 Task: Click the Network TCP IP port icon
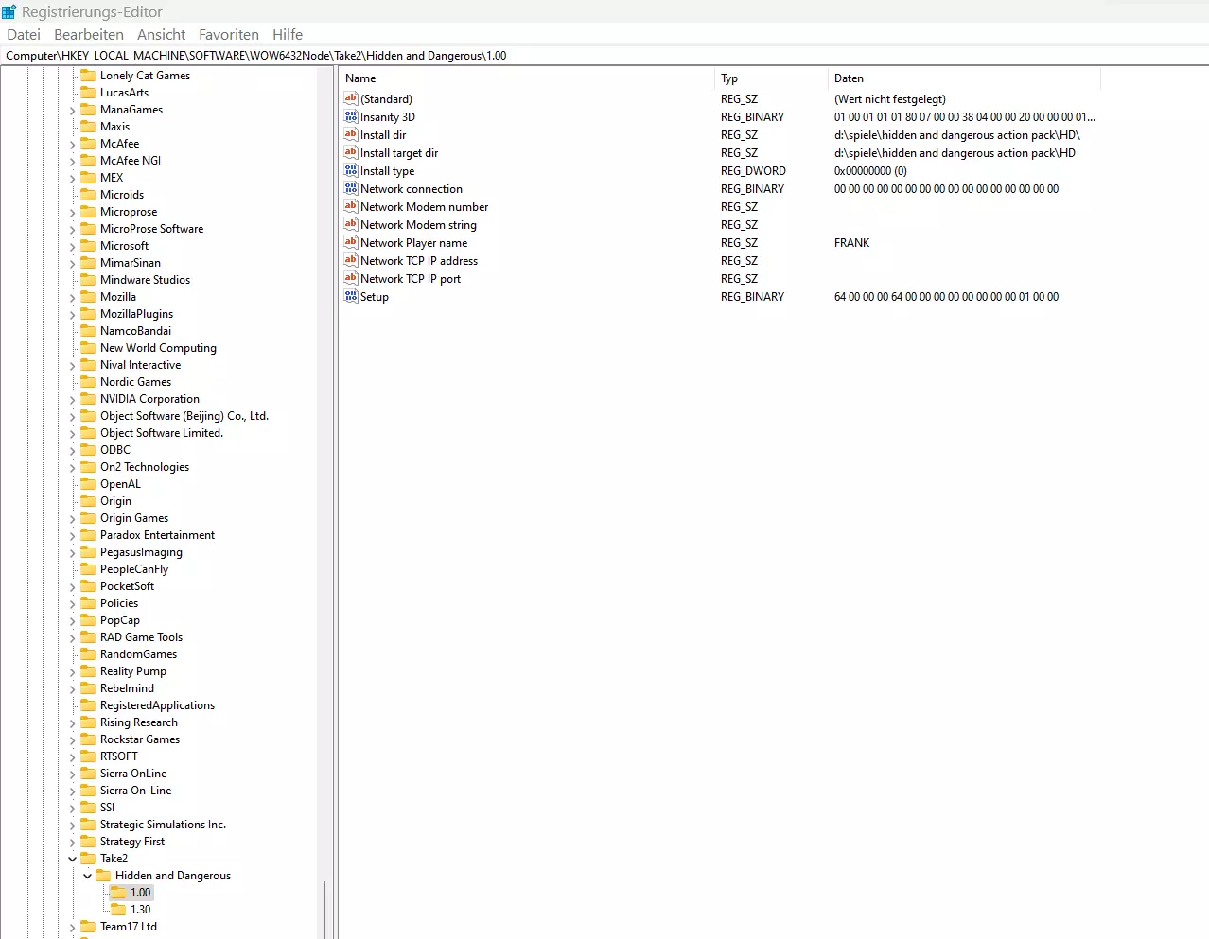coord(351,278)
